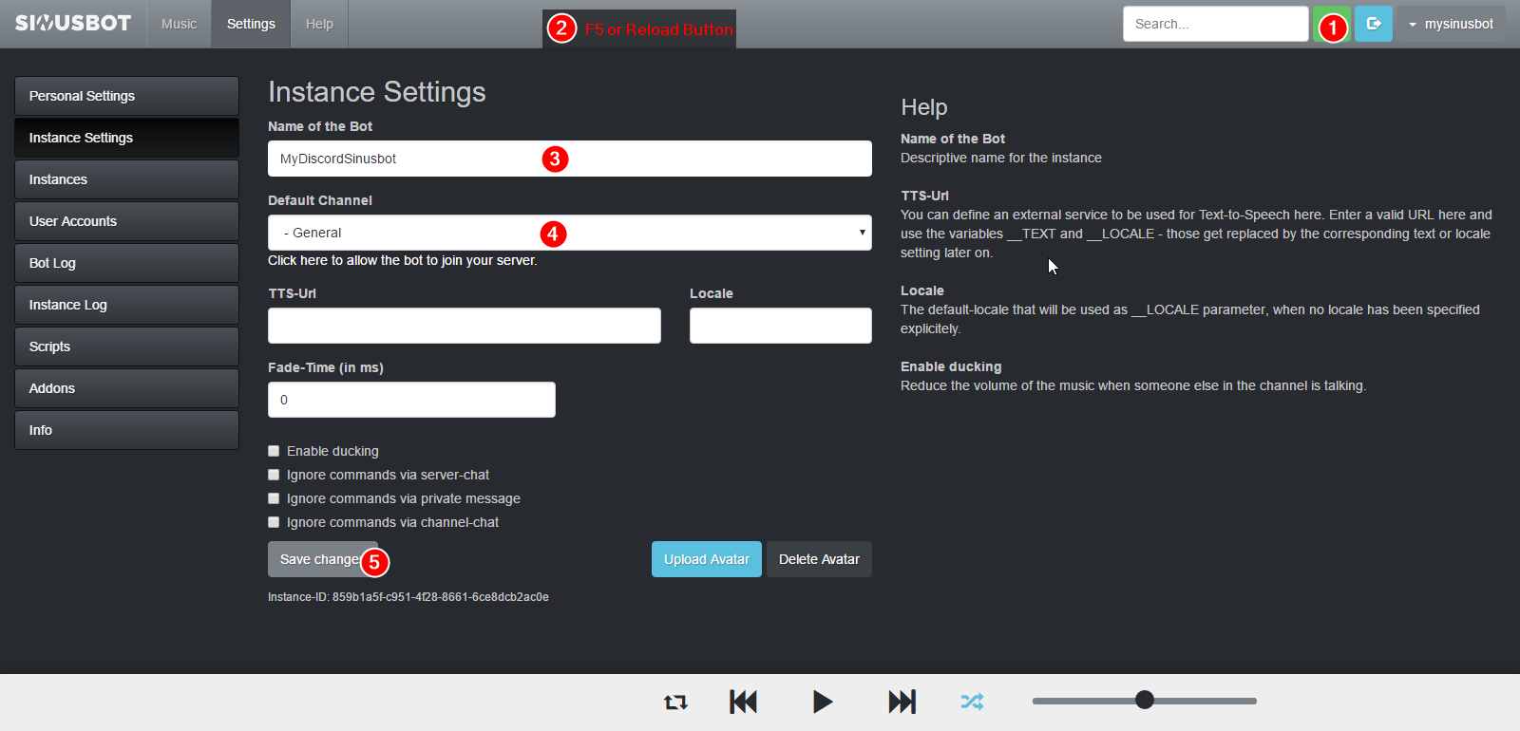Check Ignore commands via server-chat
Image resolution: width=1520 pixels, height=731 pixels.
(274, 475)
